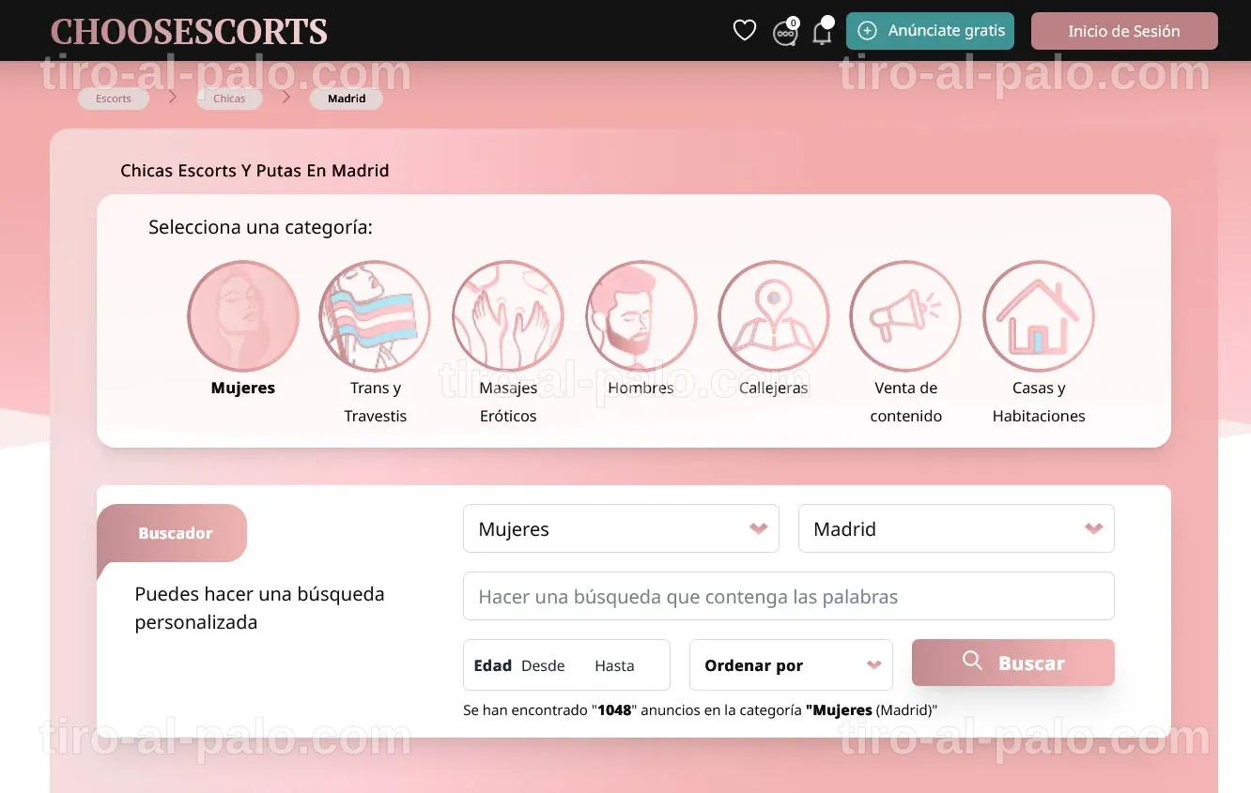Open the notifications bell icon
Screen dimensions: 1251x793
coord(822,33)
